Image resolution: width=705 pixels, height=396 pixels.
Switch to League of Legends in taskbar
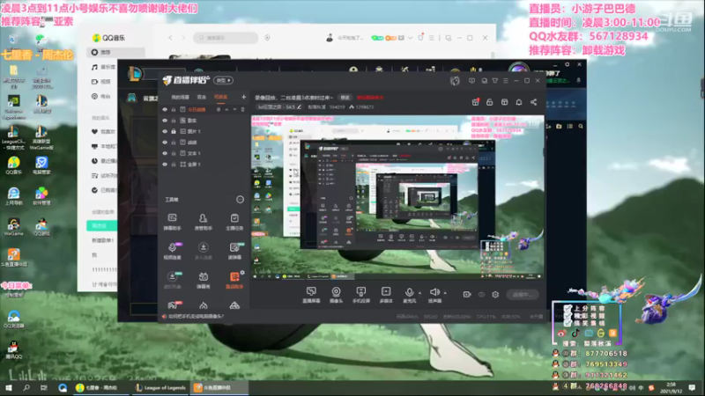[161, 387]
